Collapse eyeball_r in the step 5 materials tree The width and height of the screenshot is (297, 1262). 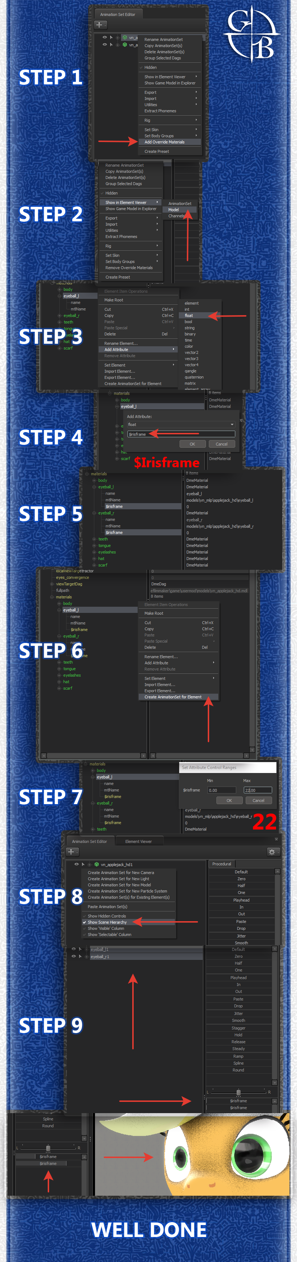[x=94, y=513]
